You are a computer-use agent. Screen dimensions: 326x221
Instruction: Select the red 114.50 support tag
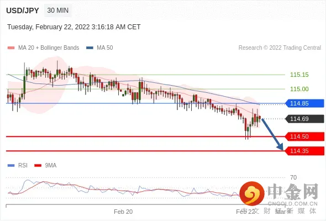304,136
